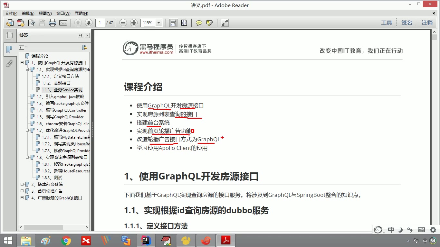Open the attachments paperclip panel
The height and width of the screenshot is (247, 440).
(x=9, y=63)
